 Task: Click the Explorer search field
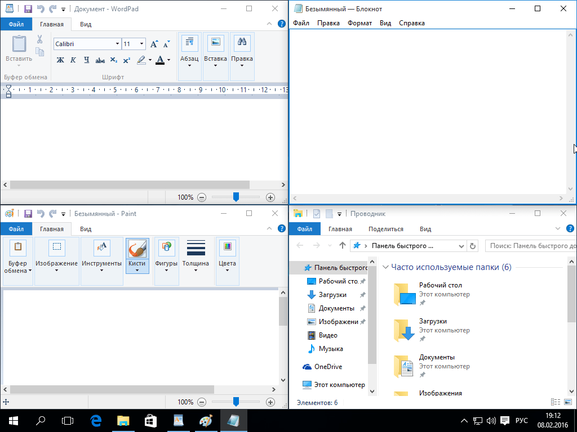tap(530, 246)
